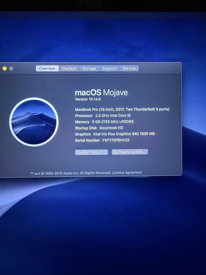The image size is (206, 275).
Task: Click the MacBook Pro model name line
Action: point(122,109)
